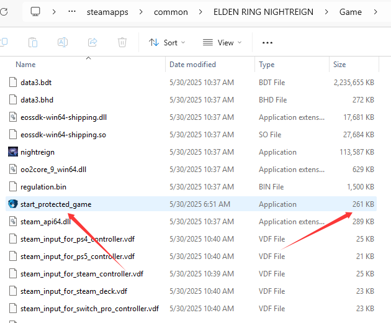Click the This PC monitor icon
This screenshot has height=323, width=391.
35,11
